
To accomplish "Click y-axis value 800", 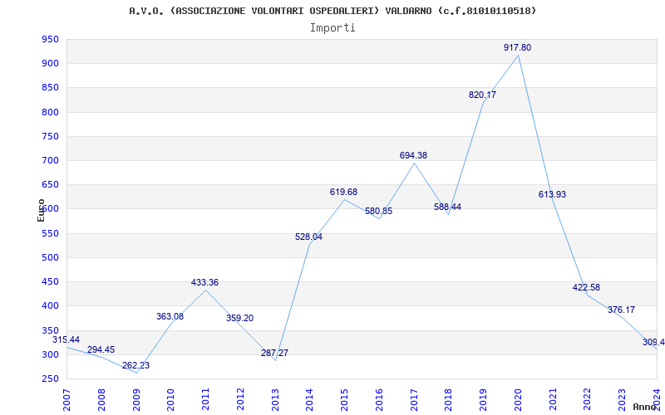I will coord(50,112).
